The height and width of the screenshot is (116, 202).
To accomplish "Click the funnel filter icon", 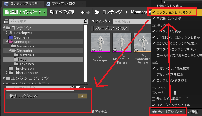I will tap(93, 21).
